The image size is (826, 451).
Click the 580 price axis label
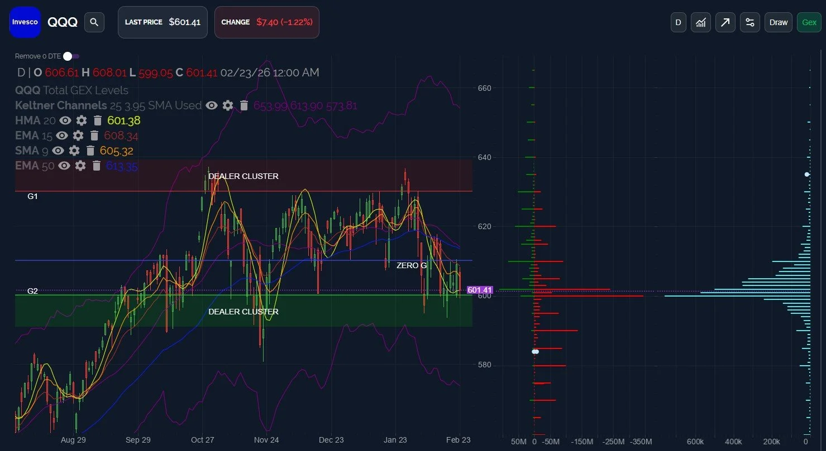pos(484,365)
